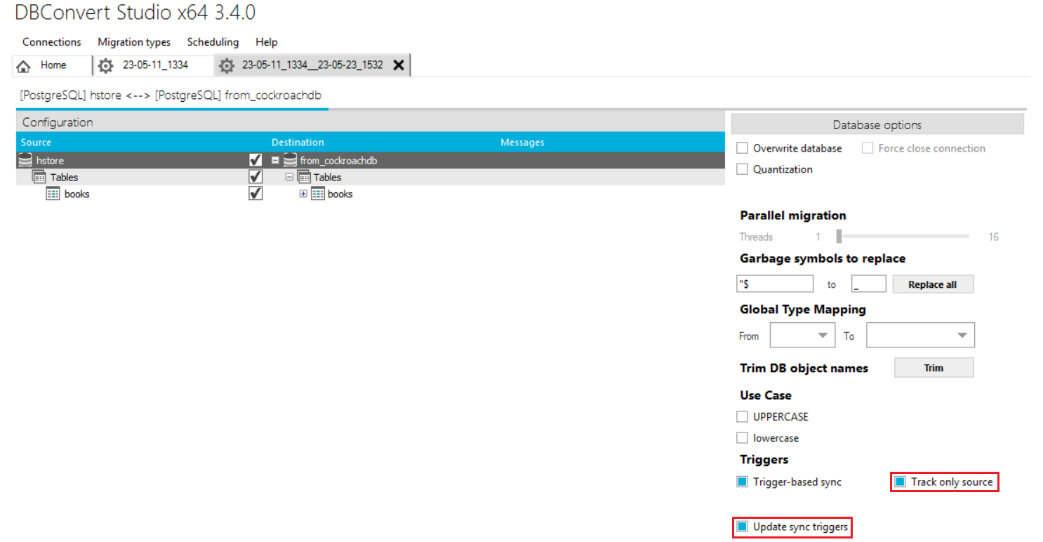Click the Configuration panel title
Screen dimensions: 1043x542
58,122
